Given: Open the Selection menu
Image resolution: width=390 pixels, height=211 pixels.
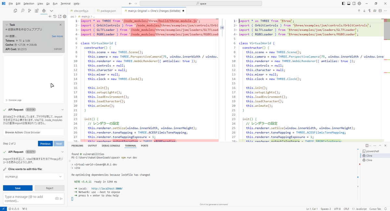Looking at the screenshot, I should pos(29,4).
